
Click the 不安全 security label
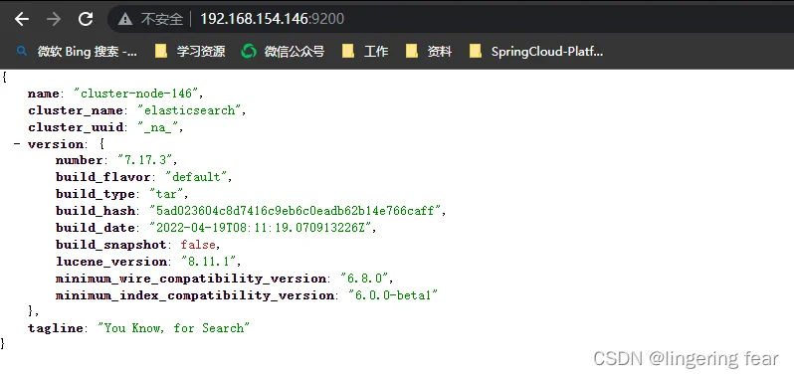click(x=161, y=19)
